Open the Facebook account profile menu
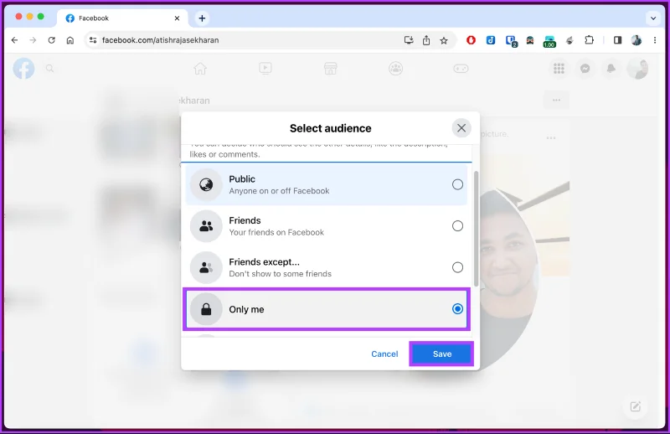The image size is (670, 434). (x=637, y=69)
